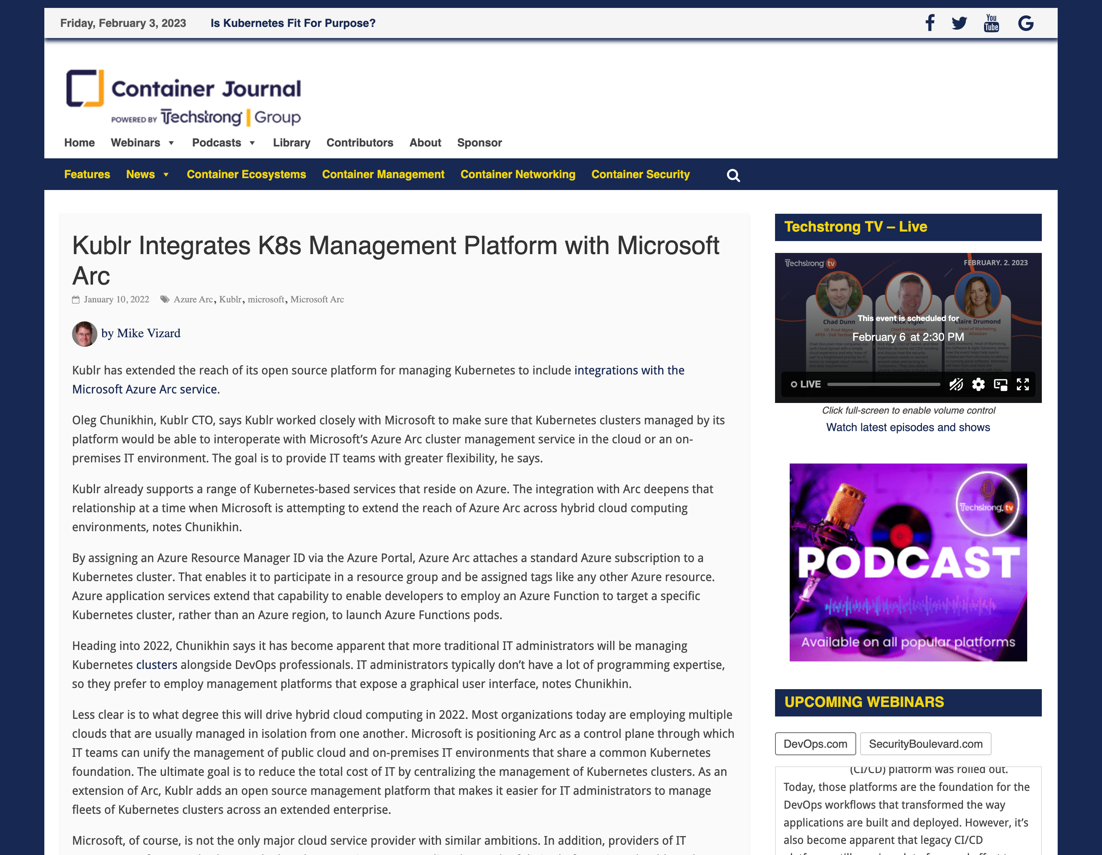Viewport: 1102px width, 855px height.
Task: Open the YouTube social icon
Action: coord(992,23)
